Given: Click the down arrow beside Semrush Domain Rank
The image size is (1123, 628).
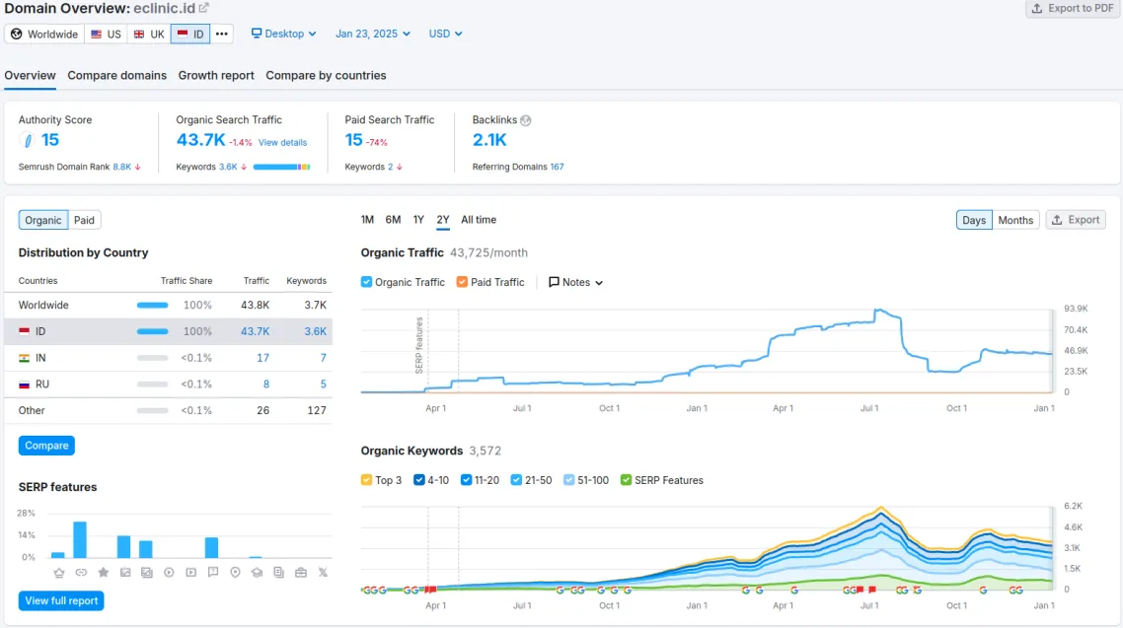Looking at the screenshot, I should tap(137, 167).
